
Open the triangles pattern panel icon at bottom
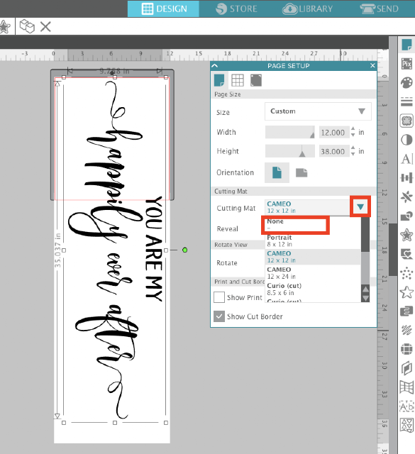click(x=406, y=426)
